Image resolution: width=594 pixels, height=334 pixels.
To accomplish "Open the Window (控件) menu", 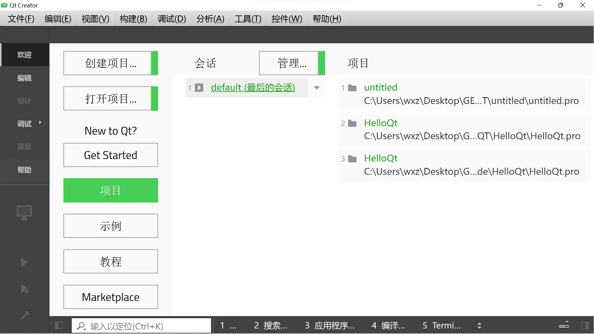I will (x=287, y=19).
